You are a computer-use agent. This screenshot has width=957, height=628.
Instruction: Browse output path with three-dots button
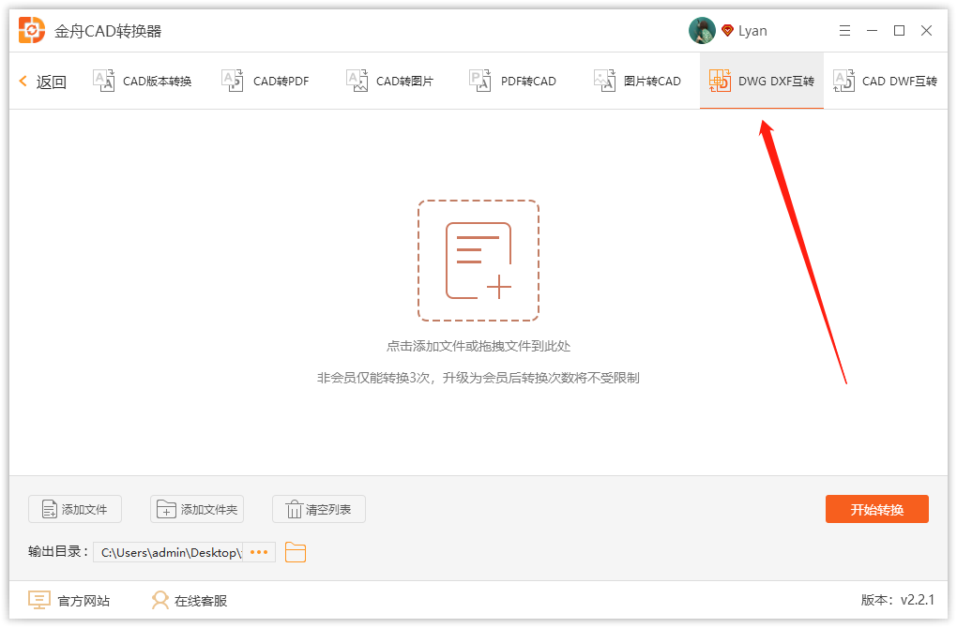click(259, 552)
